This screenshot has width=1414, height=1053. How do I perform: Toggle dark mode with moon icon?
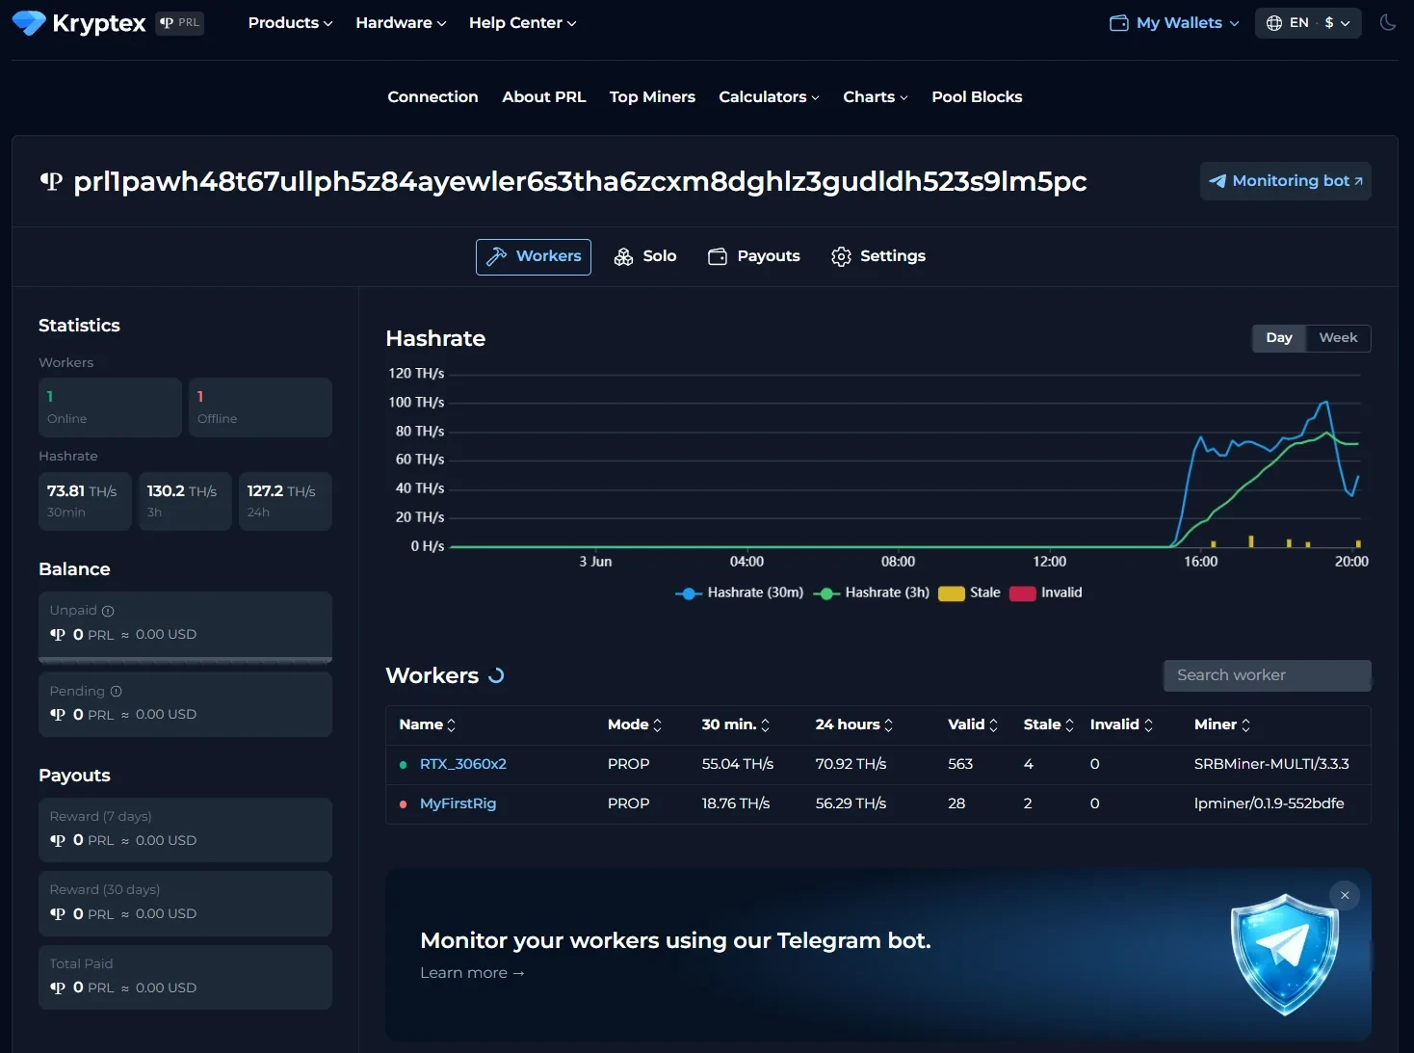[x=1388, y=23]
